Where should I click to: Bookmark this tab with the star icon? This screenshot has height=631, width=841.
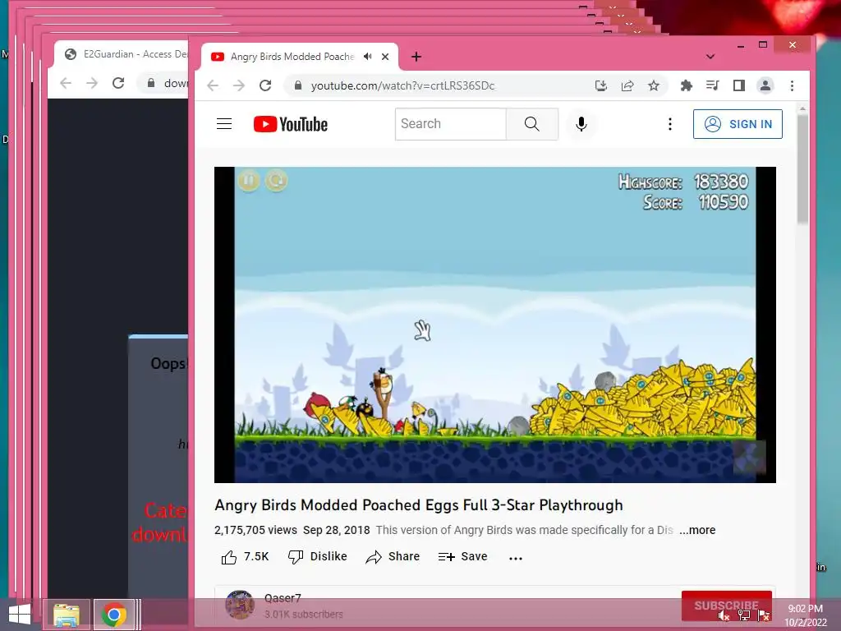click(x=653, y=85)
